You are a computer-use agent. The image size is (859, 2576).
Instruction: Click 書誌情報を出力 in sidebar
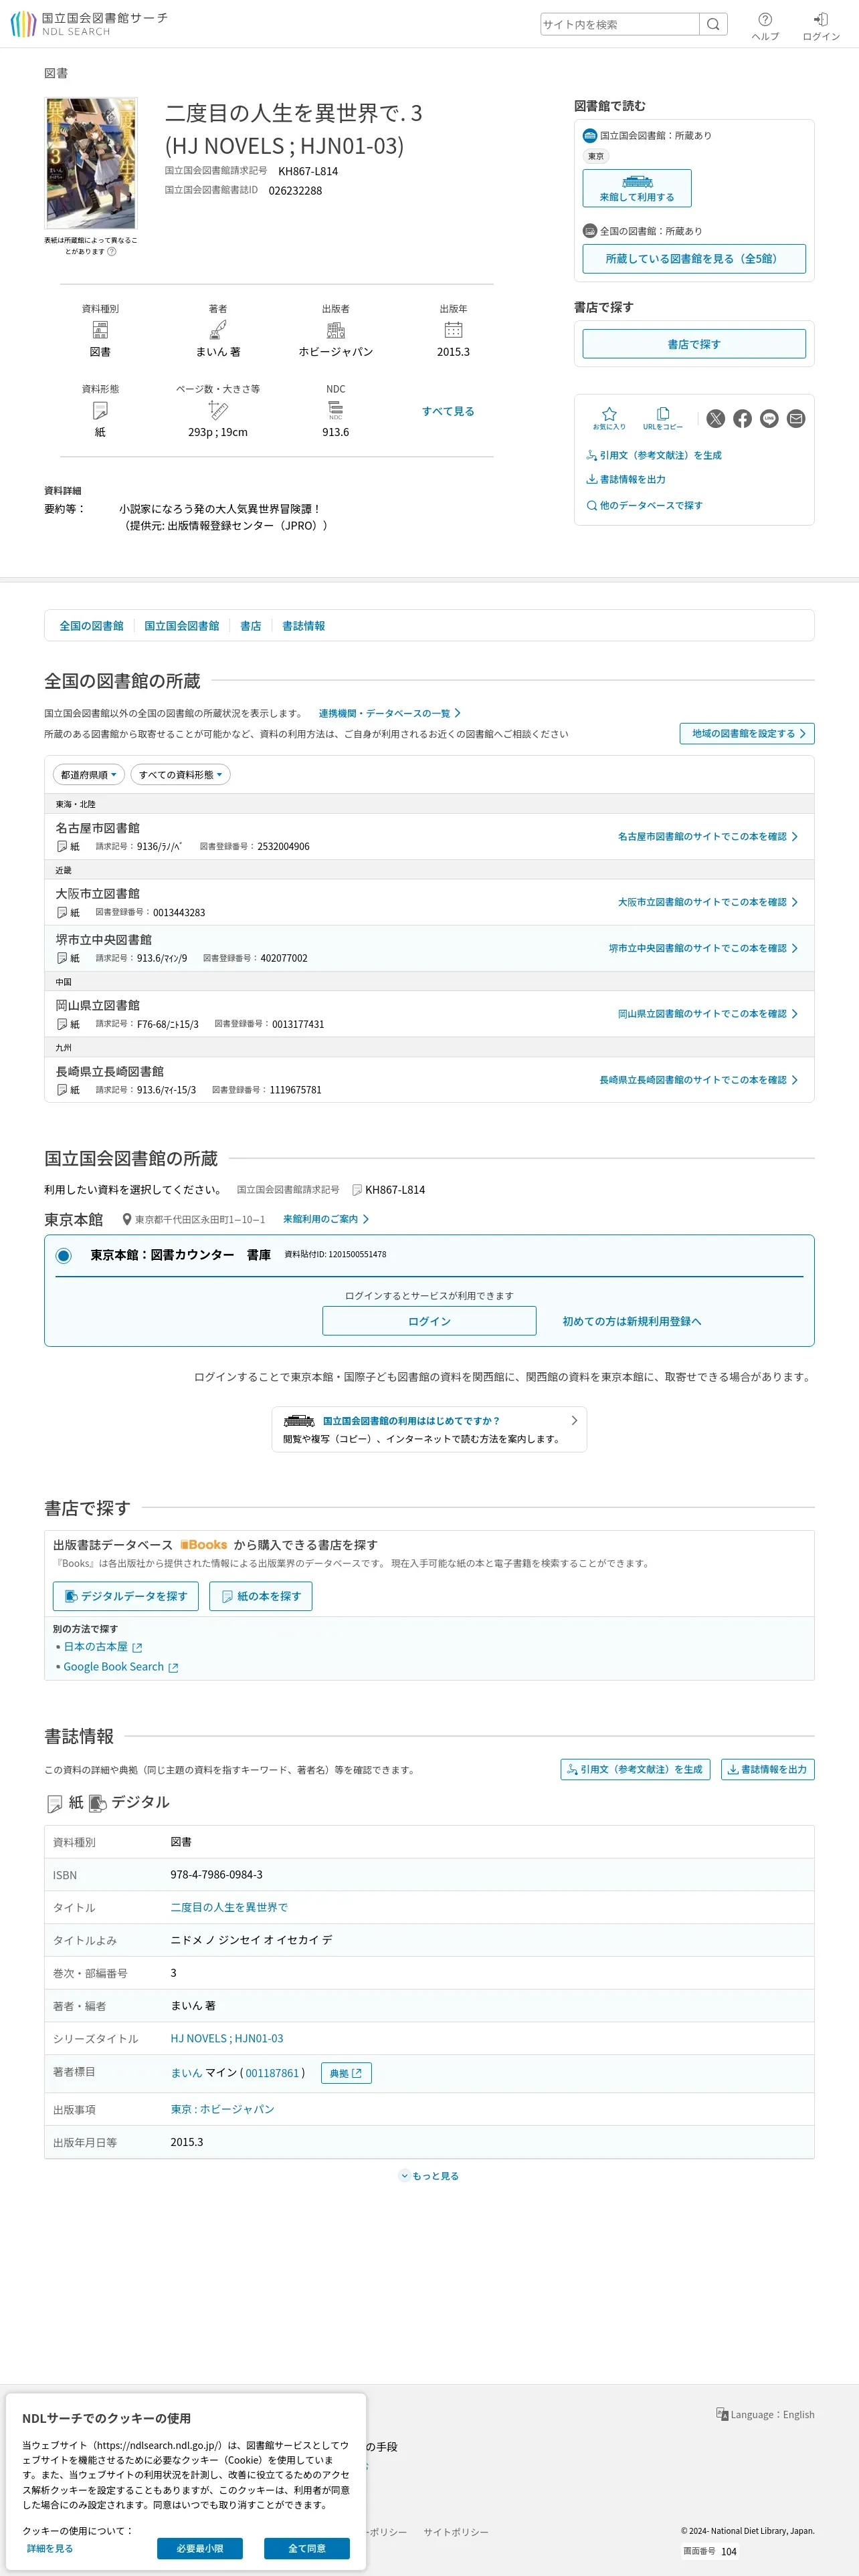[625, 479]
